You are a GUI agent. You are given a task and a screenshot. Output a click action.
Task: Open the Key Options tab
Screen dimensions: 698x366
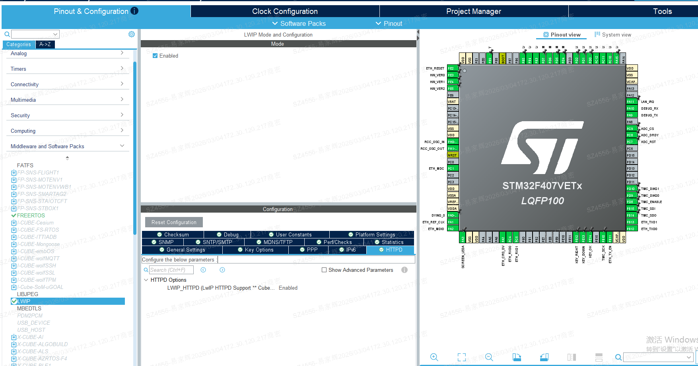[256, 250]
